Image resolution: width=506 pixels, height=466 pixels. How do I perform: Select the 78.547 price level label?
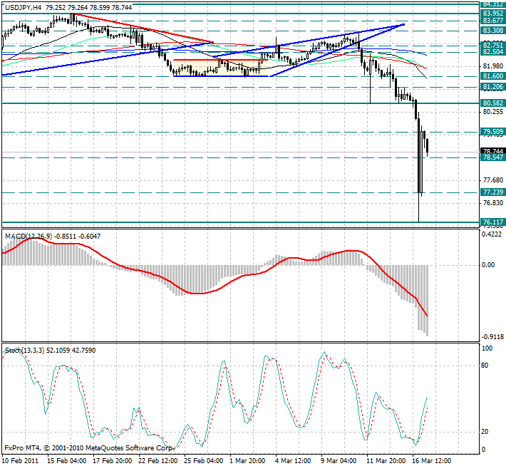pyautogui.click(x=492, y=157)
